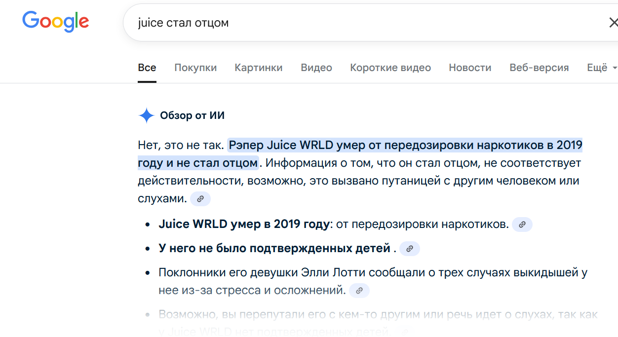Open source link icon after 'слухами.'
This screenshot has width=618, height=337.
(200, 199)
